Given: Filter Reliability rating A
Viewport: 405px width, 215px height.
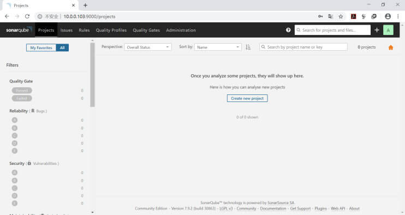Looking at the screenshot, I should pos(15,120).
